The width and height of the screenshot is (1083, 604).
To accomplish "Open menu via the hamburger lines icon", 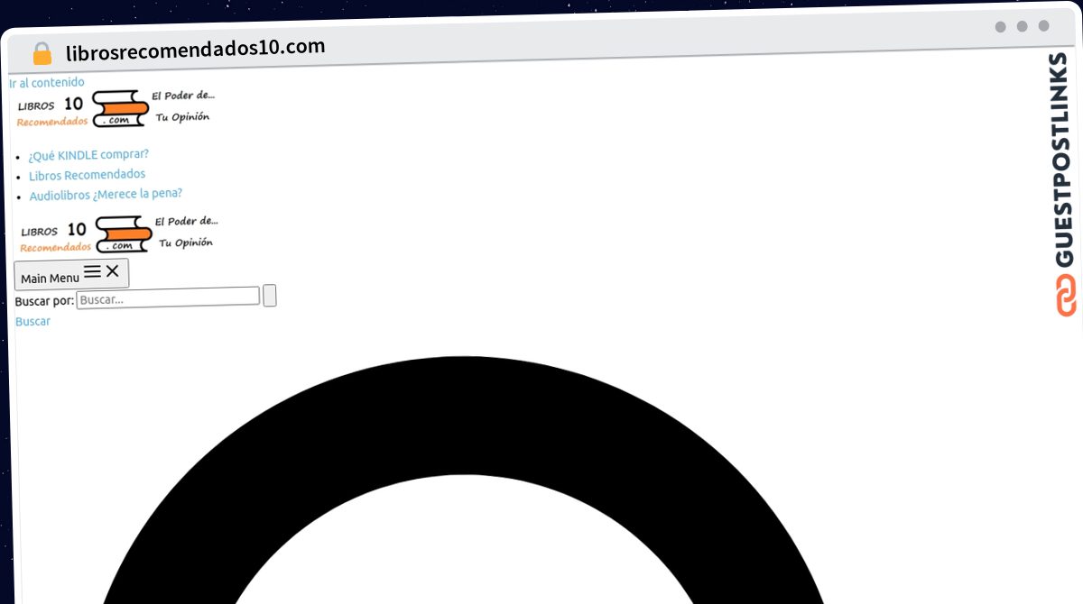I will [x=92, y=271].
